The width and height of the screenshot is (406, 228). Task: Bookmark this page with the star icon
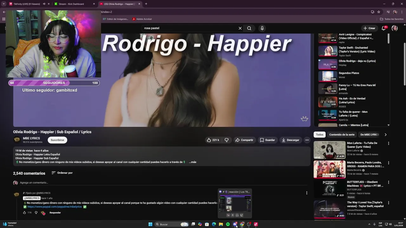[379, 12]
